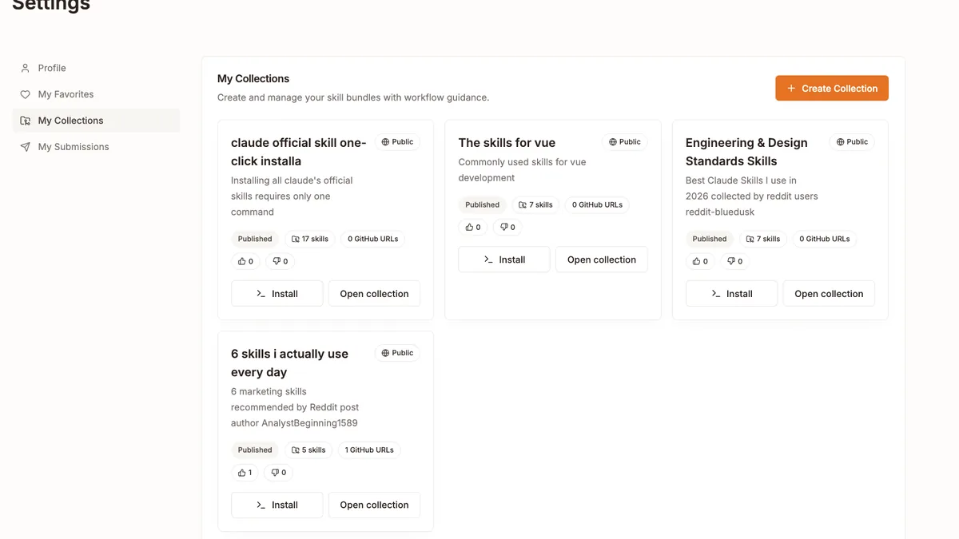Click Public badge on vue skills card

pos(624,142)
